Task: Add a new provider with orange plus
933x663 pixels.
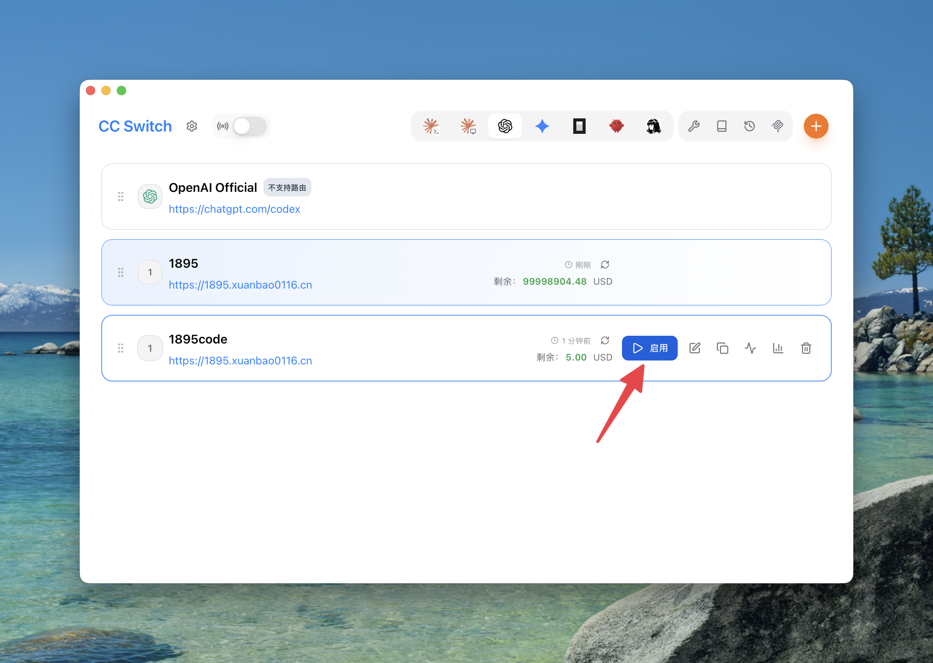Action: 816,126
